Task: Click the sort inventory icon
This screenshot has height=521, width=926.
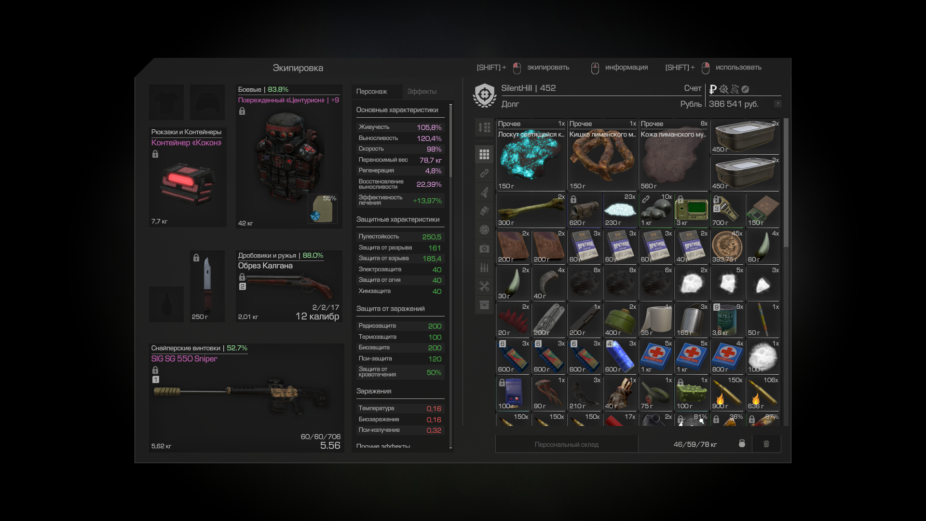Action: (484, 127)
